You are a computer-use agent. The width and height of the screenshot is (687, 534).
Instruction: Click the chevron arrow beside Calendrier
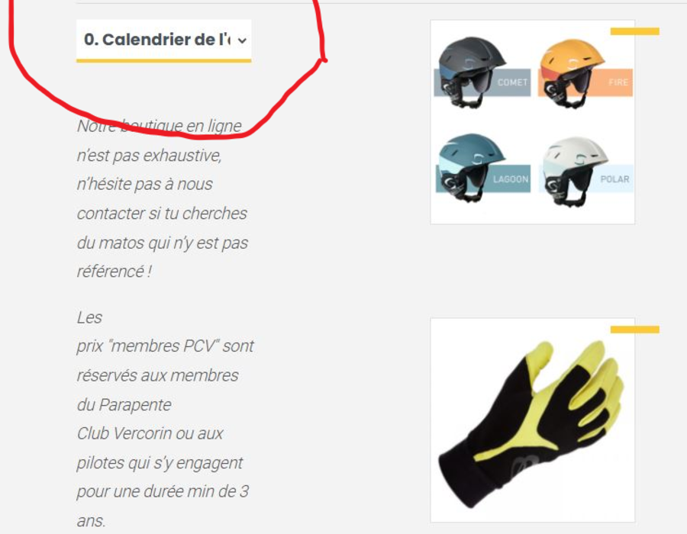242,40
